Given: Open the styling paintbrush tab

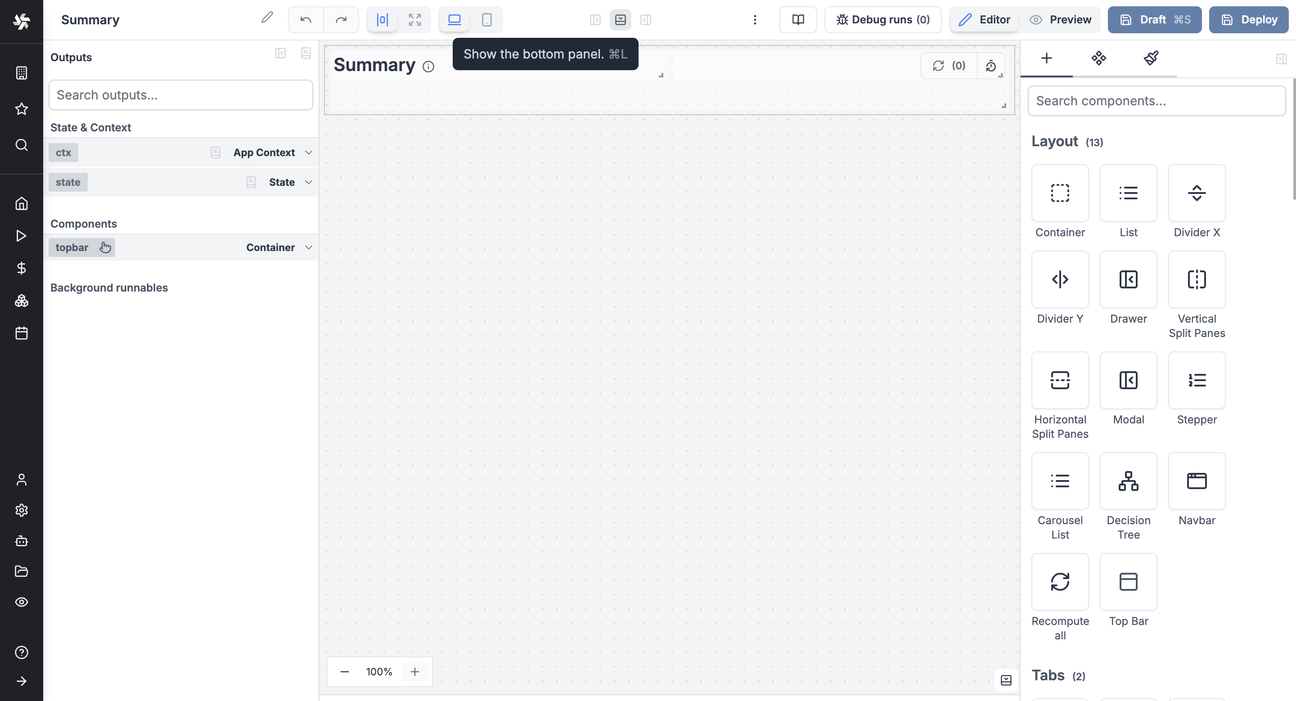Looking at the screenshot, I should 1151,58.
